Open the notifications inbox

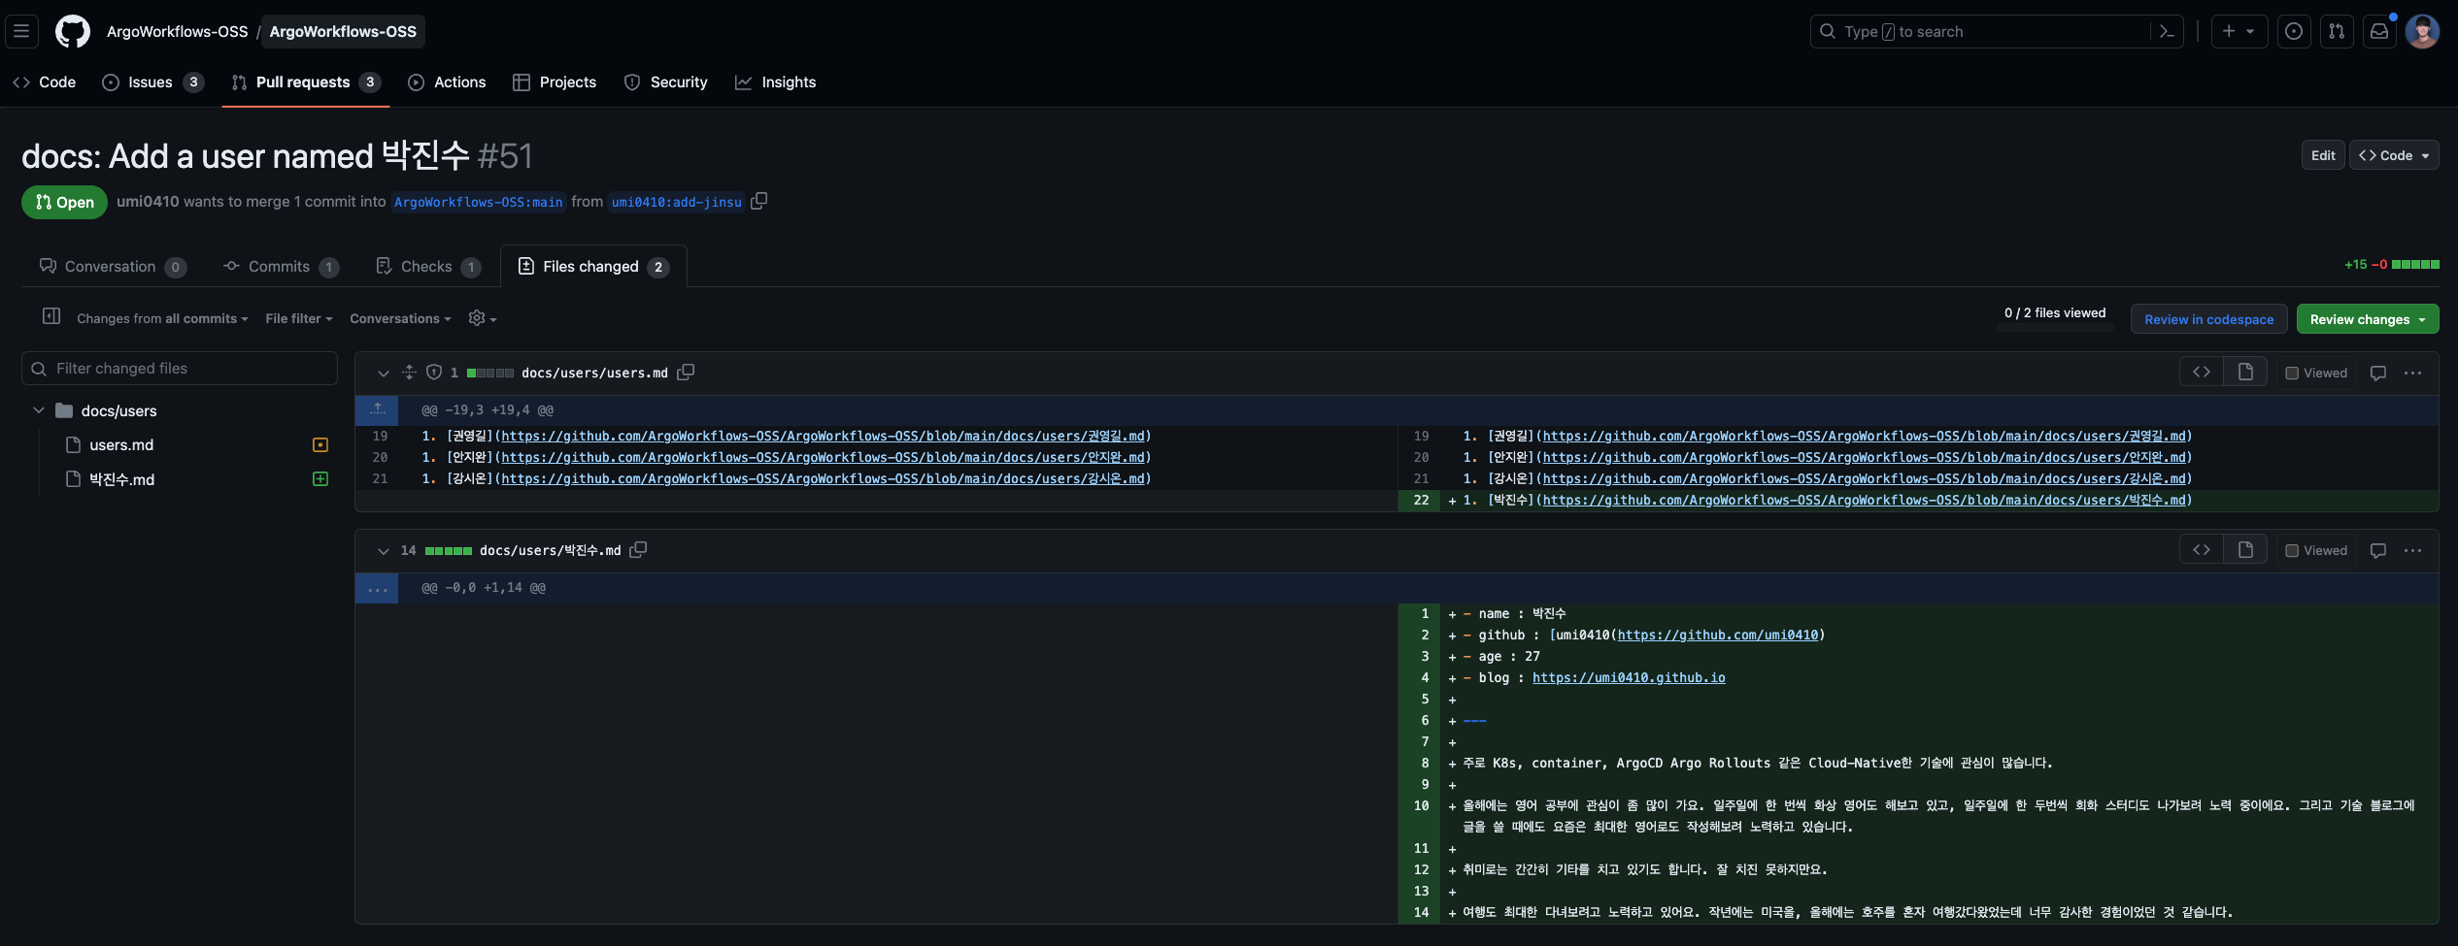point(2379,31)
